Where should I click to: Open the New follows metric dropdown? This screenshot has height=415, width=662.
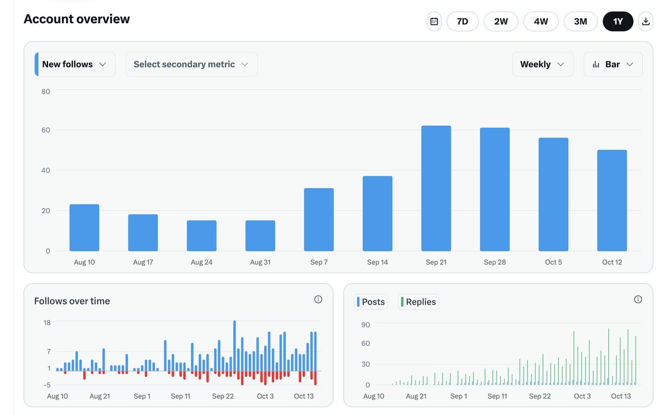75,64
